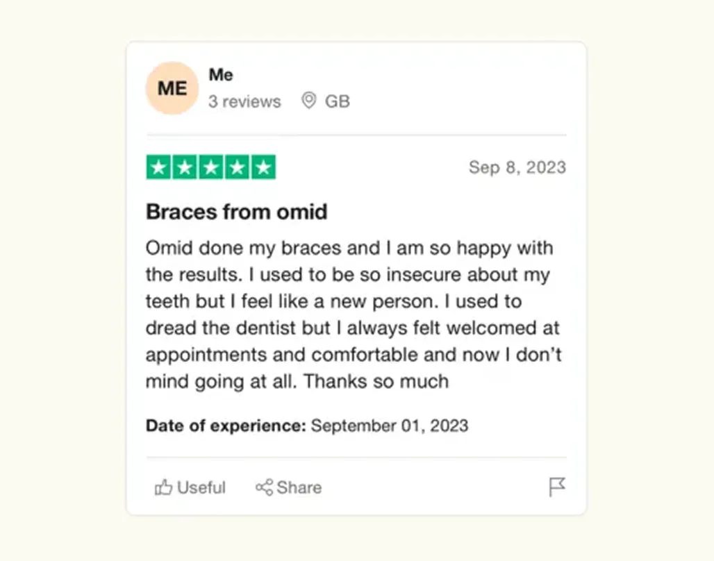
Task: Click the Sep 8, 2023 review date
Action: (517, 167)
